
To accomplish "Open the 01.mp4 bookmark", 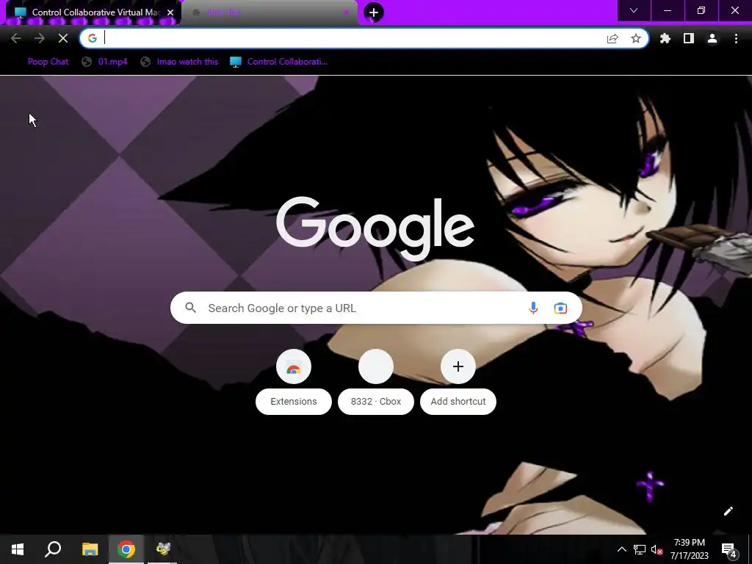I will 104,62.
